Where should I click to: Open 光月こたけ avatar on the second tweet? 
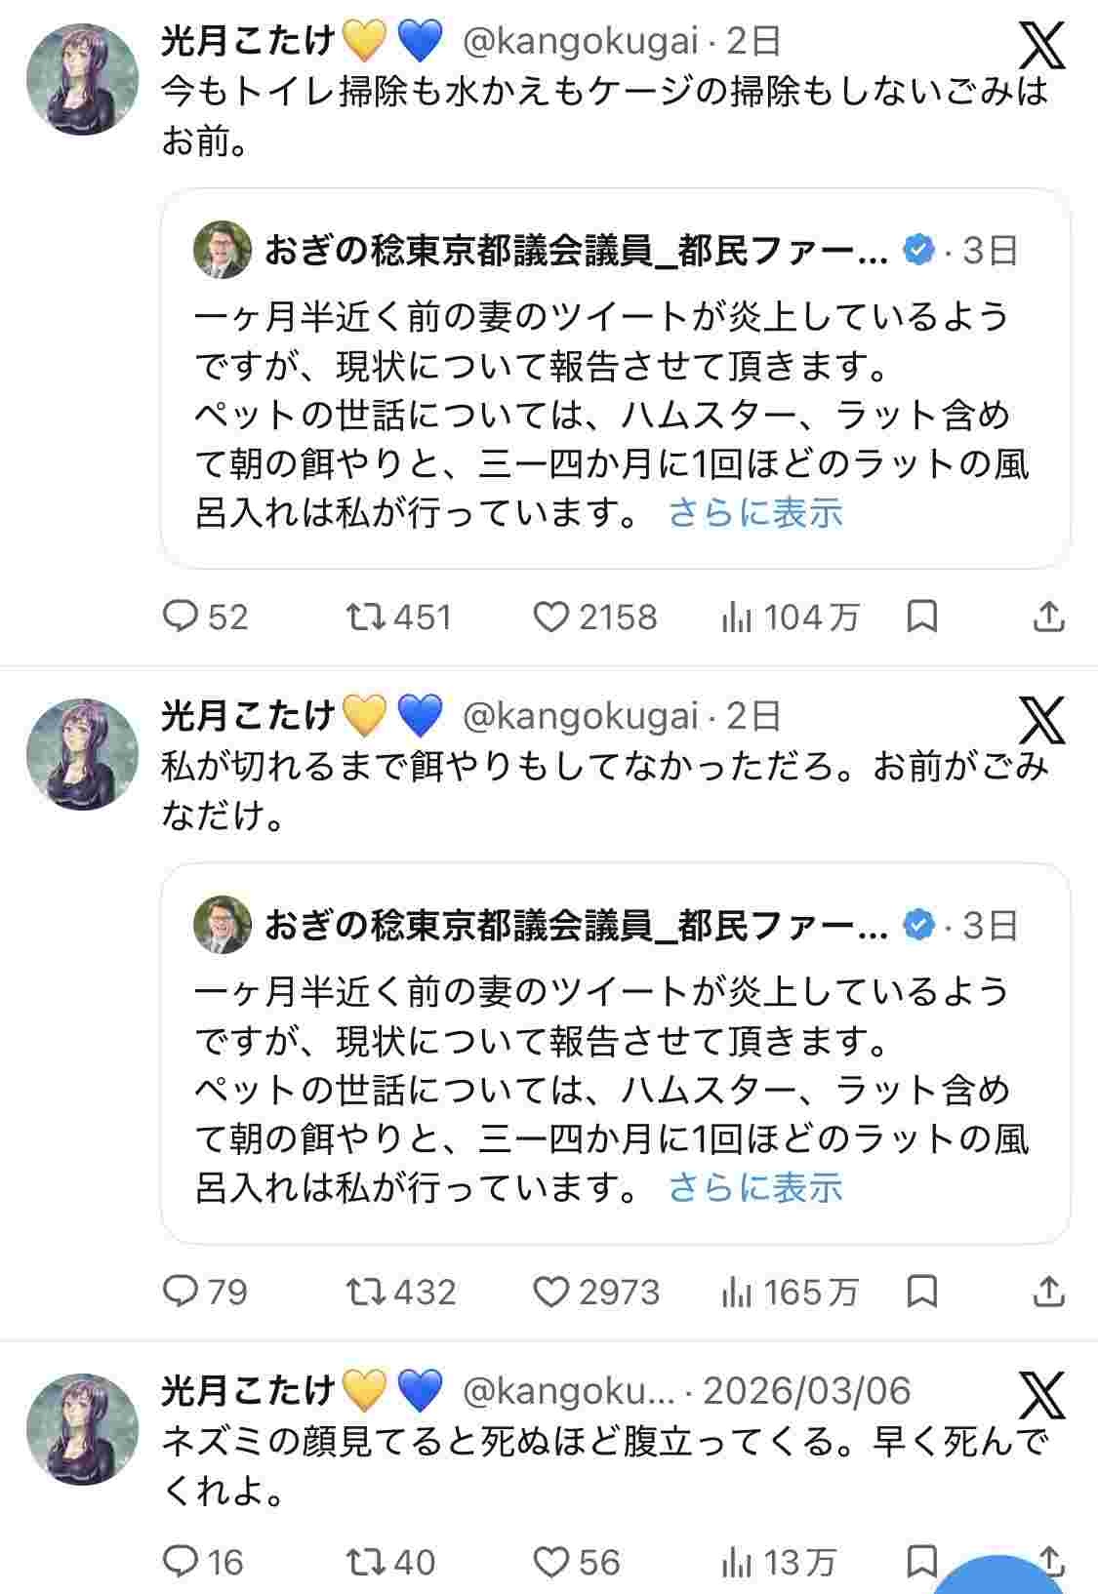coord(83,754)
